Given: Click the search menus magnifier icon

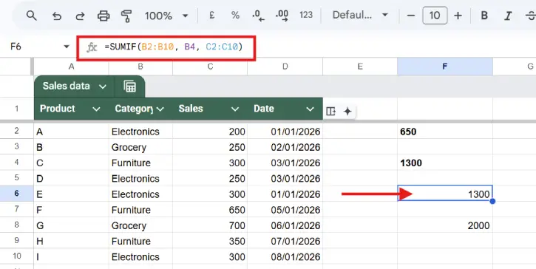Looking at the screenshot, I should (x=32, y=16).
